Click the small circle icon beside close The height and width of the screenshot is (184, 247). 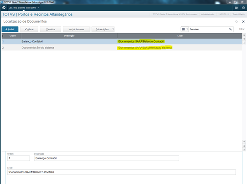pyautogui.click(x=236, y=22)
